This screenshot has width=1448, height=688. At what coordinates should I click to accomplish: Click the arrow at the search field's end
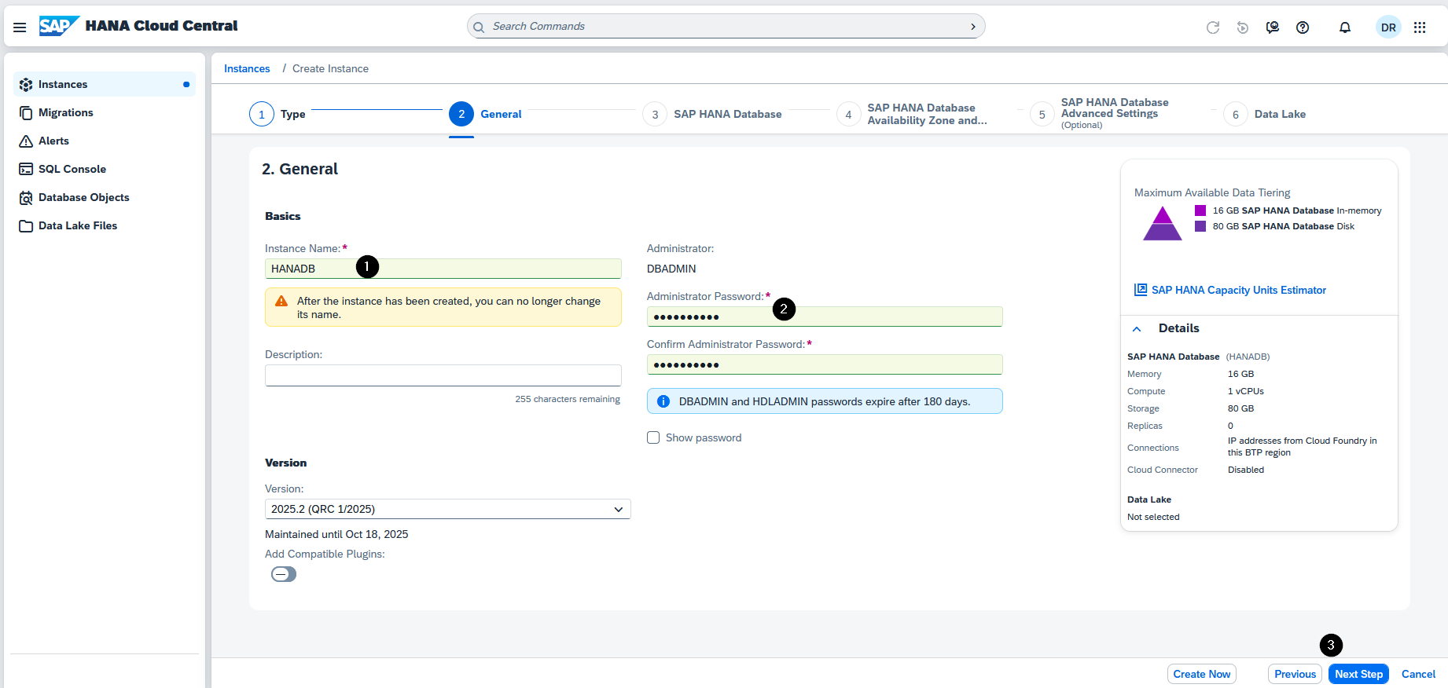coord(973,27)
